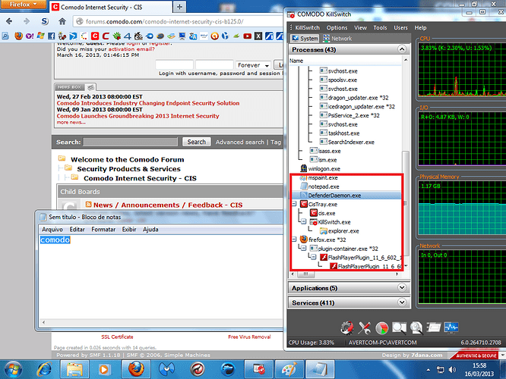506x379 pixels.
Task: Go back with Firefox back arrow
Action: point(9,21)
